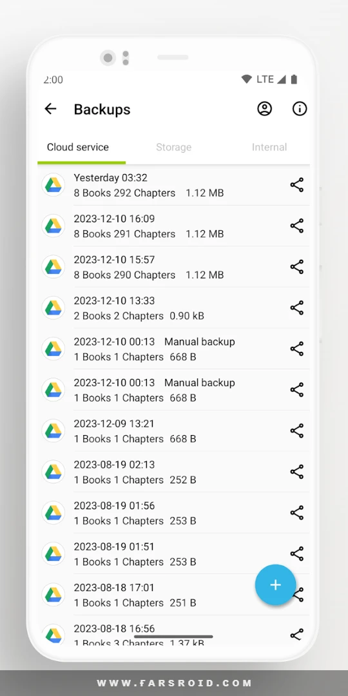Share the Yesterday 03:32 backup
Viewport: 348px width, 696px height.
[297, 185]
